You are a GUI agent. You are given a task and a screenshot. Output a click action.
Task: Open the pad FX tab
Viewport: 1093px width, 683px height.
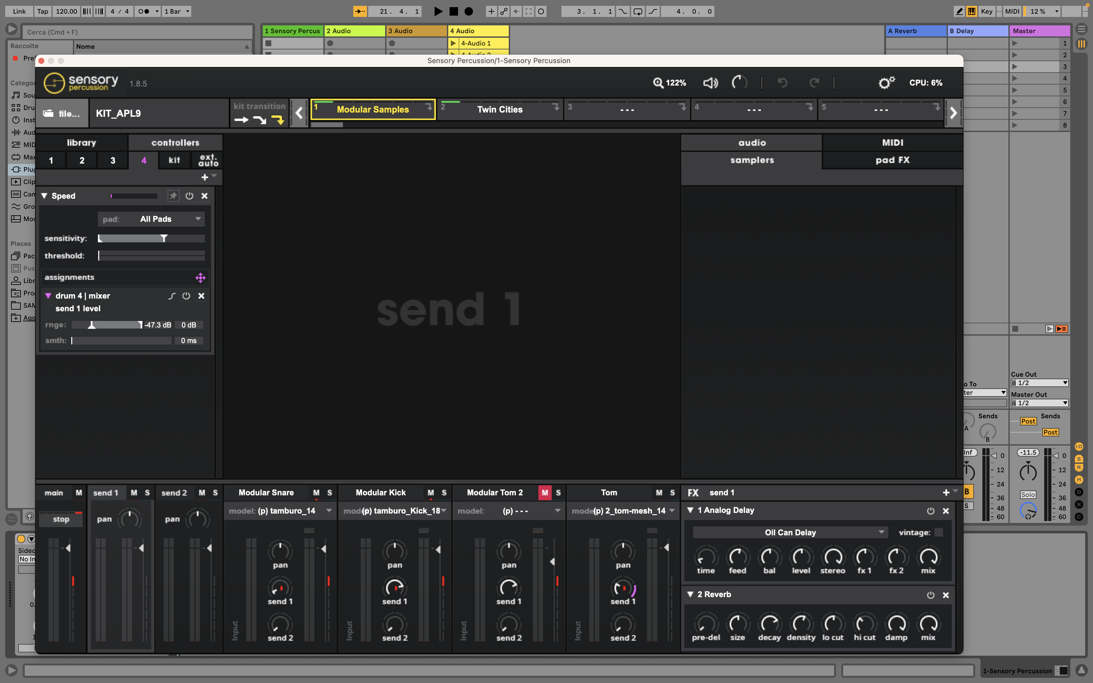(892, 160)
